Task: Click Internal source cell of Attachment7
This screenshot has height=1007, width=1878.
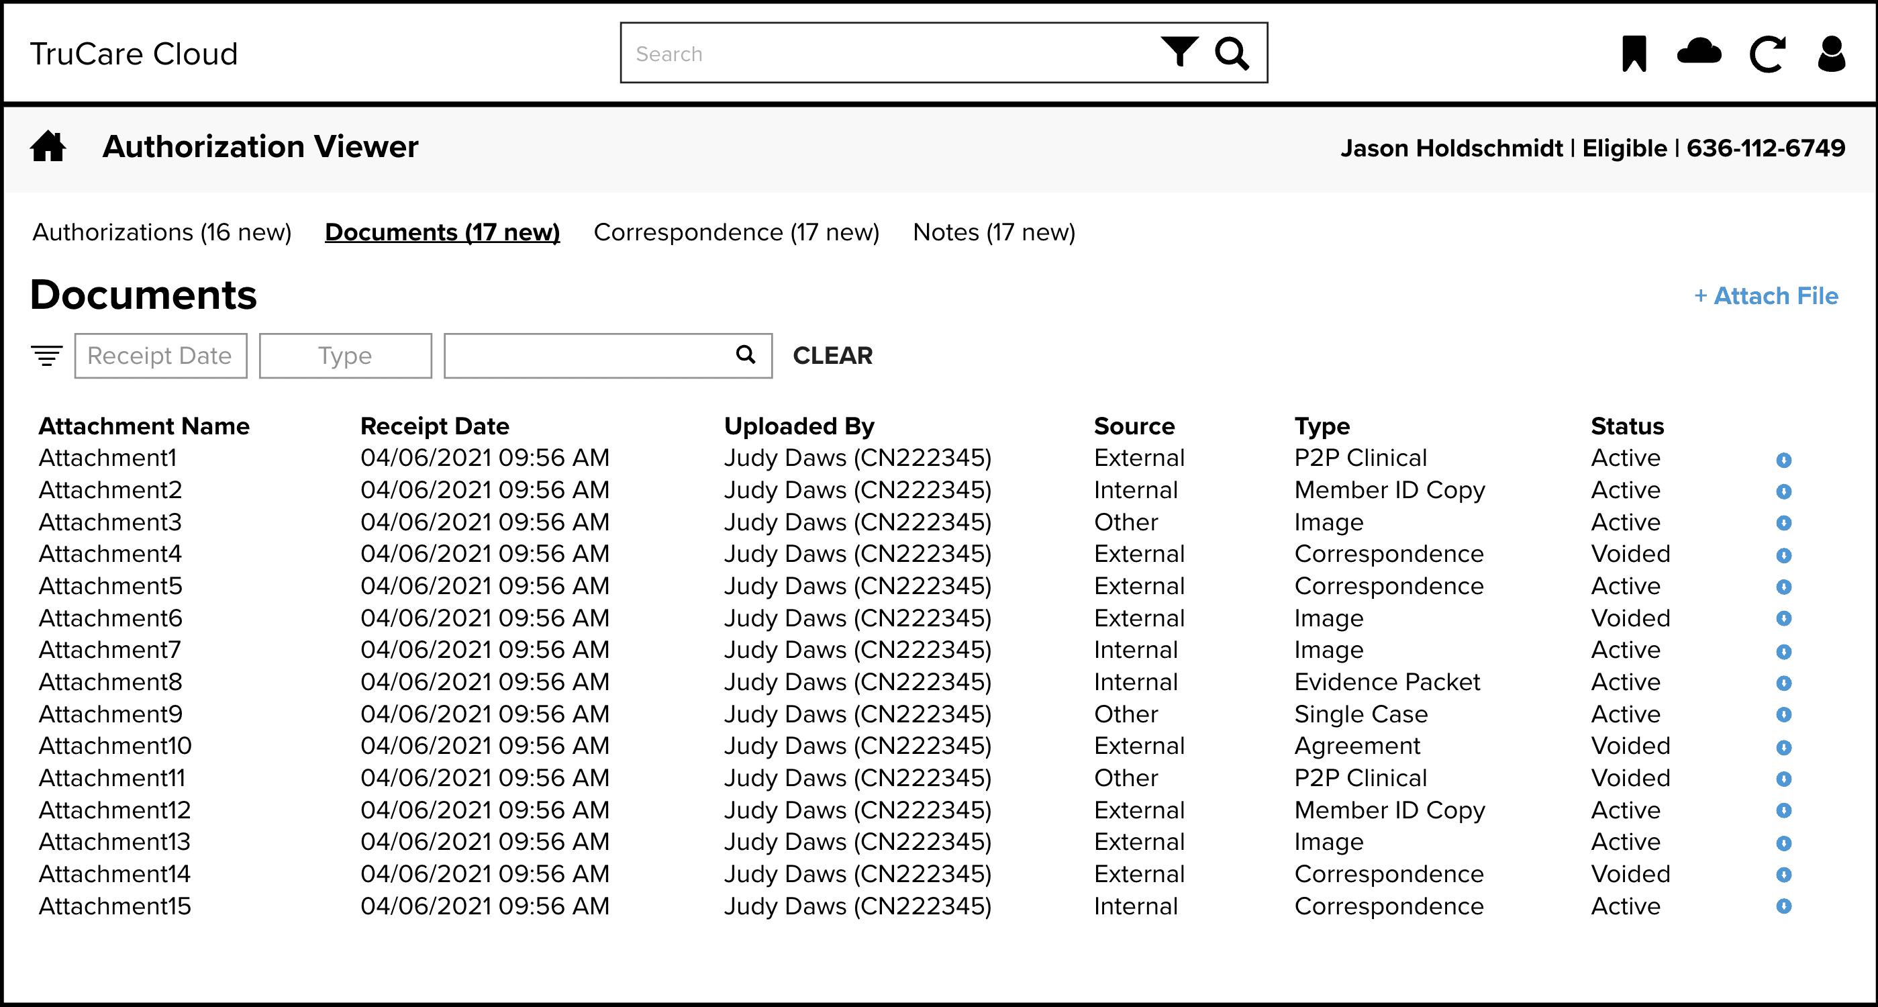Action: [1135, 650]
